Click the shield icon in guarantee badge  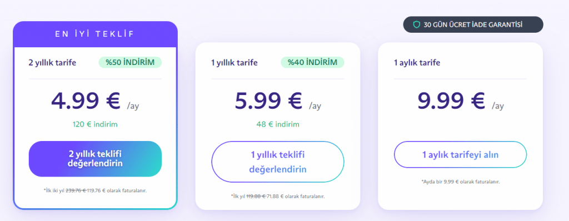(417, 24)
